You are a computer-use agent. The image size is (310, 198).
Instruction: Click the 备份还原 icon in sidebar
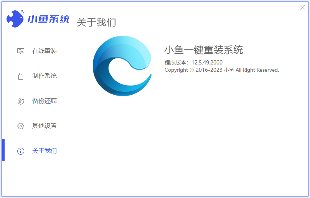pyautogui.click(x=21, y=101)
